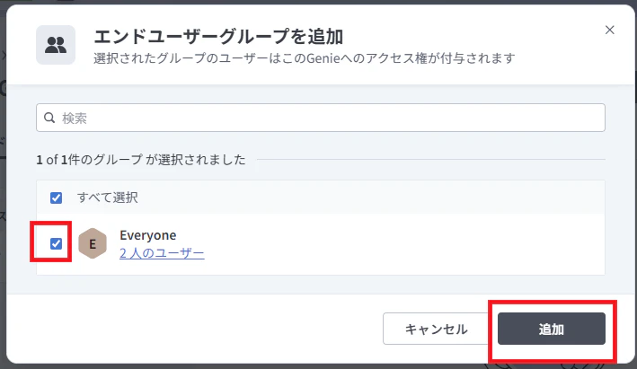Screen dimensions: 637x369
Task: Click the 1 of 1件のグループ selection count text
Action: pos(141,160)
